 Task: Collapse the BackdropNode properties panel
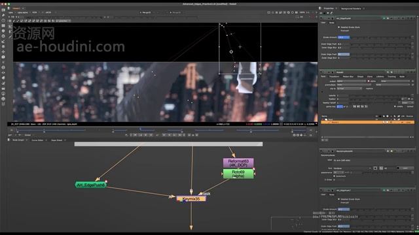[321, 151]
